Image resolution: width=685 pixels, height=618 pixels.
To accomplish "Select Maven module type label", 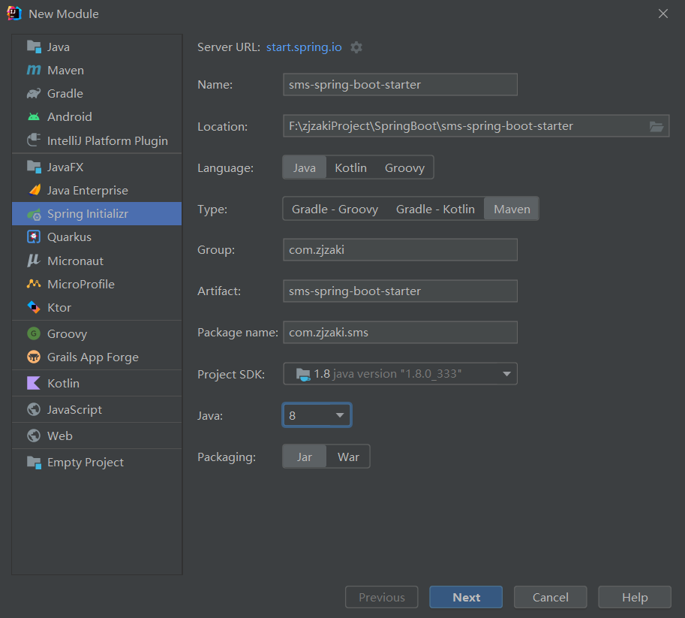I will click(65, 71).
